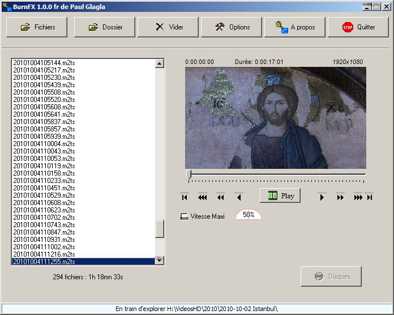Select file 20101004105608.m2ts
The width and height of the screenshot is (394, 315).
83,107
